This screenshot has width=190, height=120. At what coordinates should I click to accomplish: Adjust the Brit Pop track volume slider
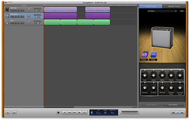click(x=36, y=11)
